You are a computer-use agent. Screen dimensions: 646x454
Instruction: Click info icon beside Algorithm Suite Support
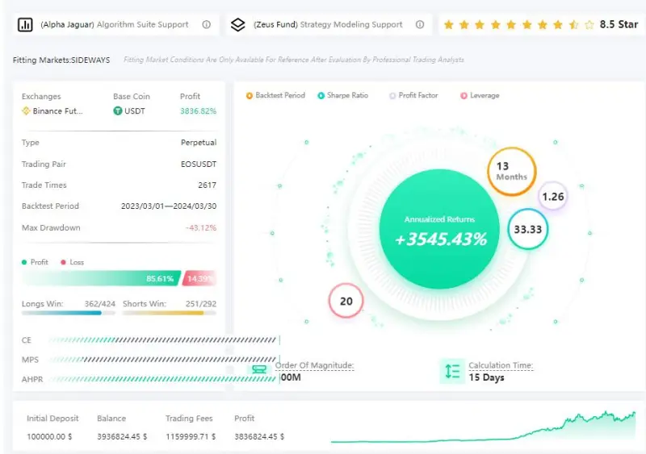(206, 25)
